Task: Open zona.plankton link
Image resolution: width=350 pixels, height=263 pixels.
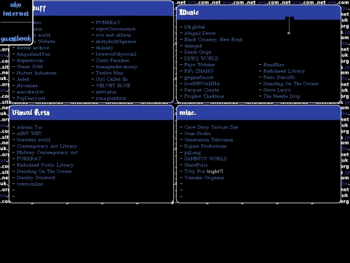Action: 111,98
